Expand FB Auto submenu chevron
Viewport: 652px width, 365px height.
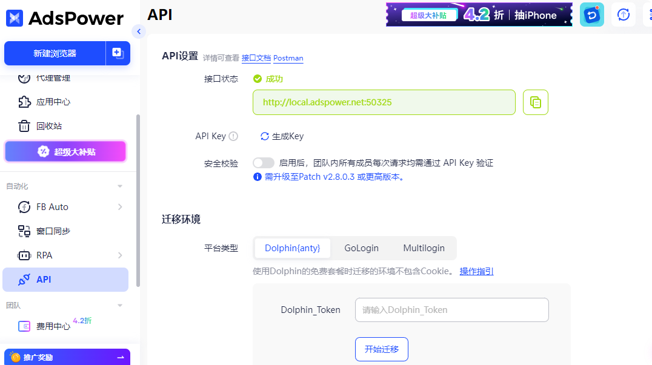(x=120, y=207)
